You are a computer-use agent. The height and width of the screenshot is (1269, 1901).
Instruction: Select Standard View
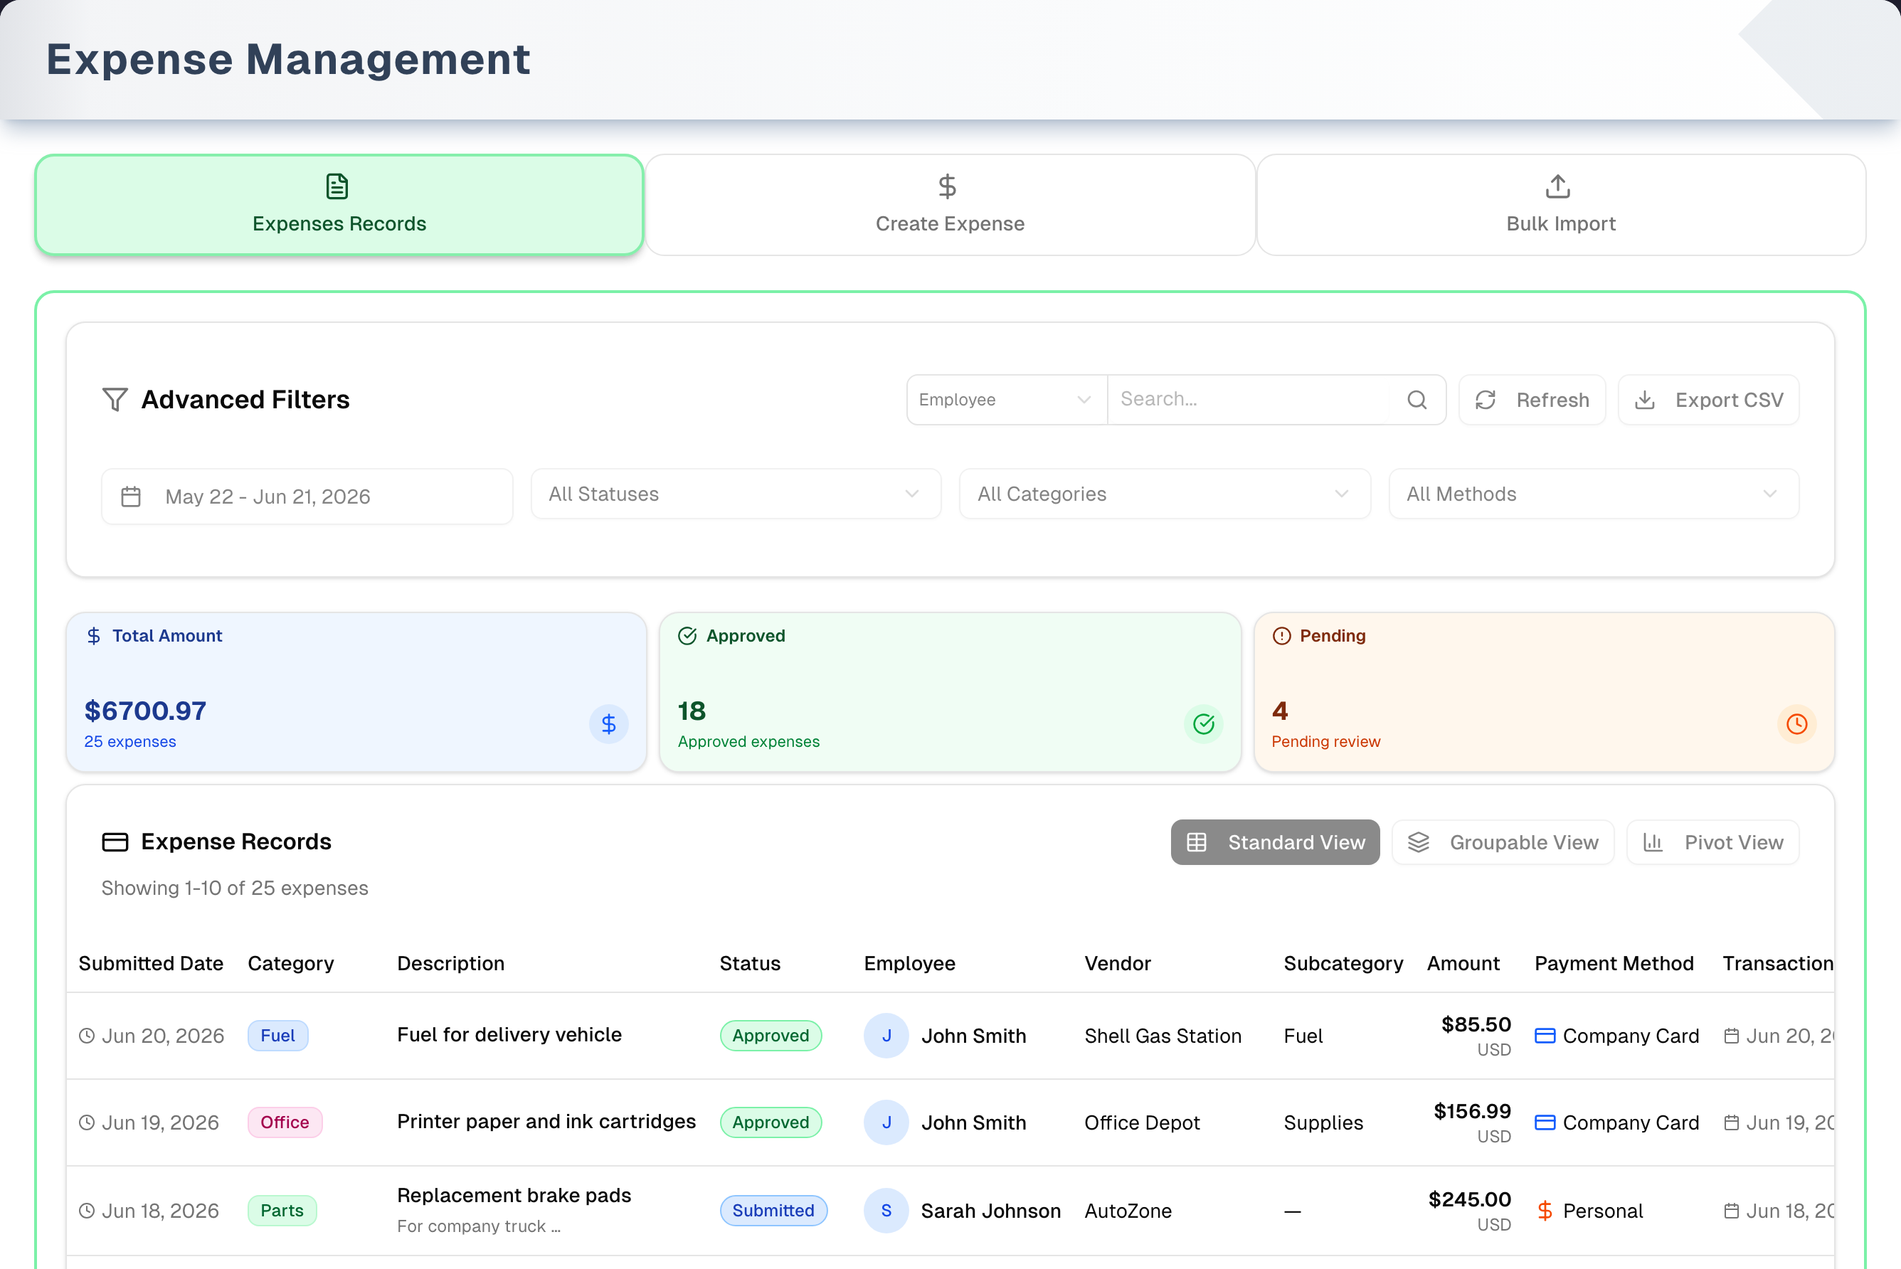(x=1275, y=842)
